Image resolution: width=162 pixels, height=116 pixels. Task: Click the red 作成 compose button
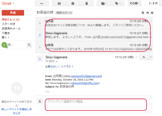(13, 13)
